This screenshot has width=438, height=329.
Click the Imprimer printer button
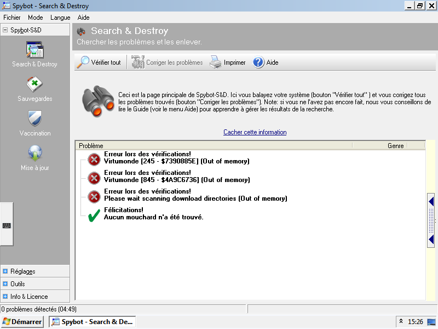(227, 63)
